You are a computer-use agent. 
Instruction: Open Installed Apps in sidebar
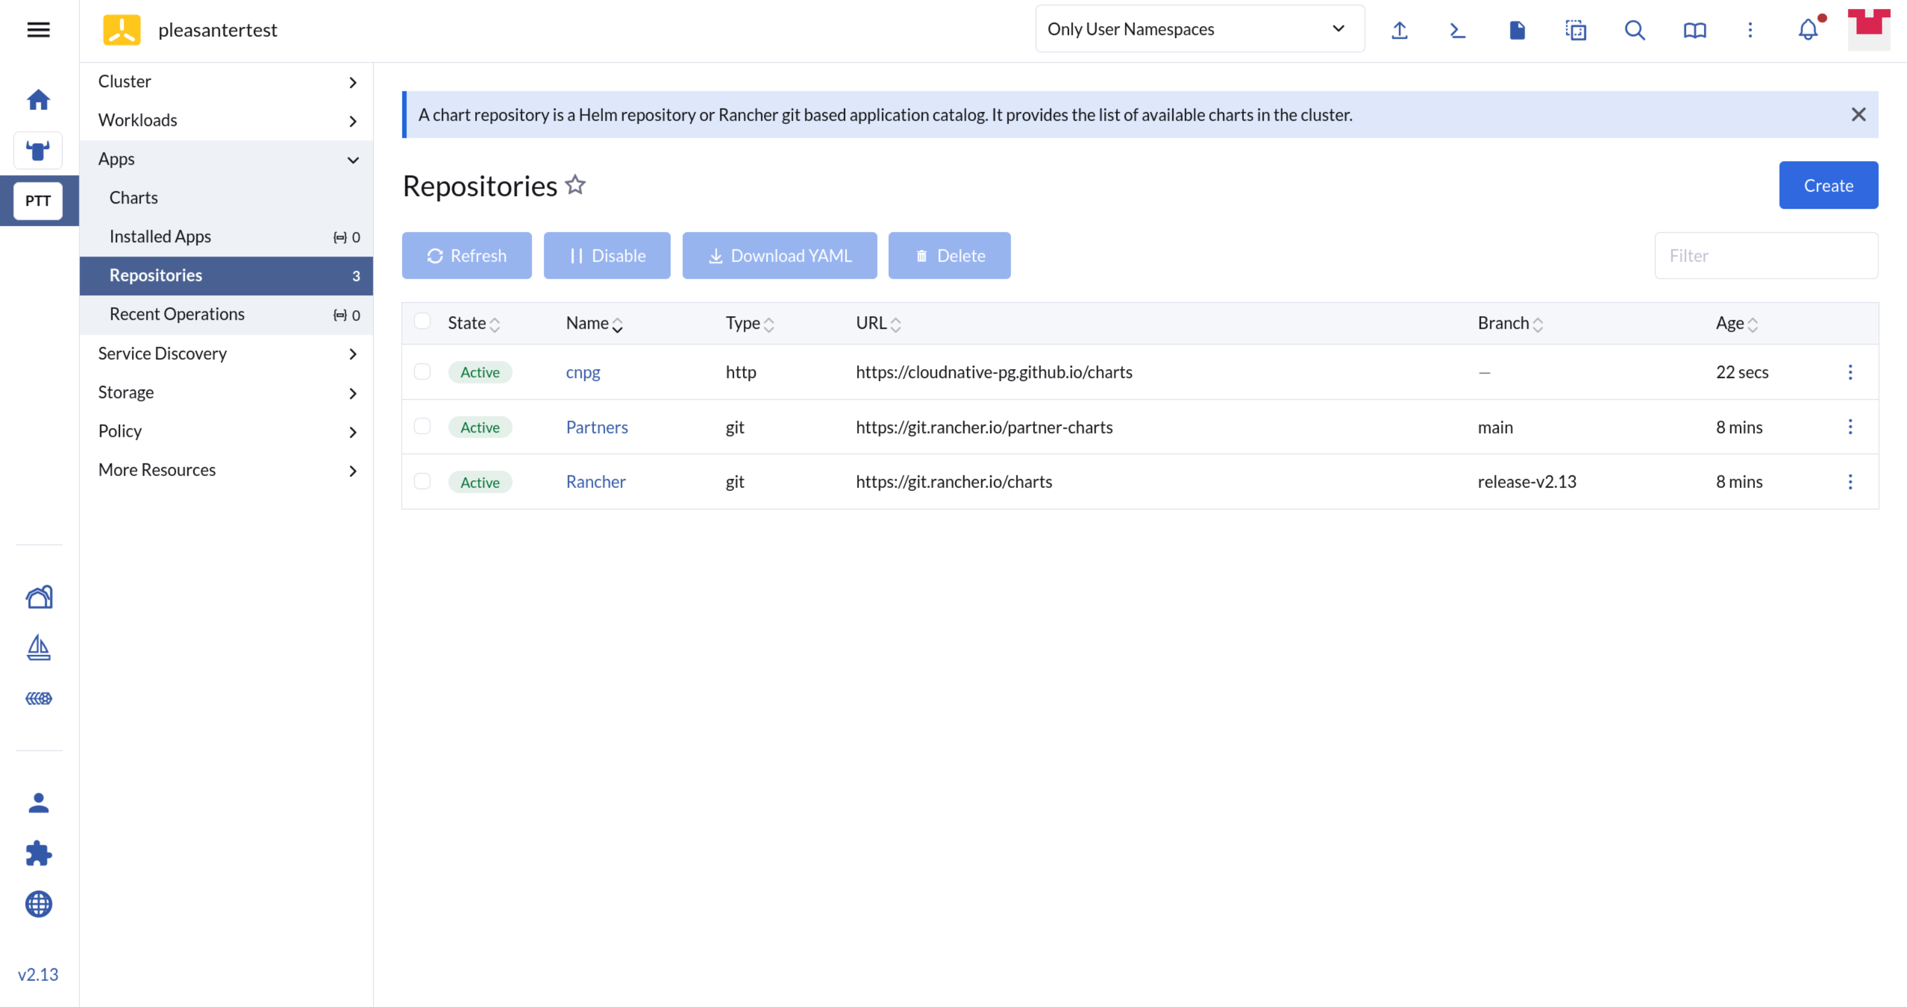160,236
